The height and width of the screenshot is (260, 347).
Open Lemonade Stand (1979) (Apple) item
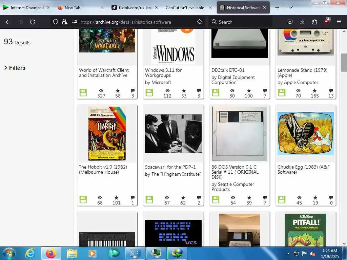tap(302, 73)
